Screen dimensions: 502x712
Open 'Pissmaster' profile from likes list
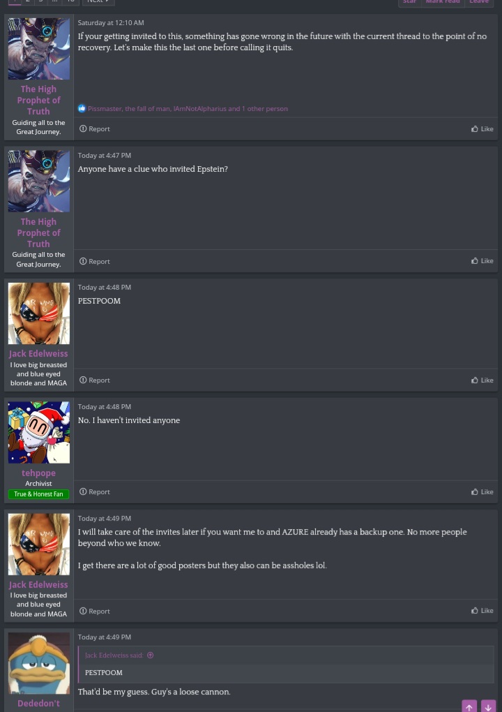tap(105, 108)
